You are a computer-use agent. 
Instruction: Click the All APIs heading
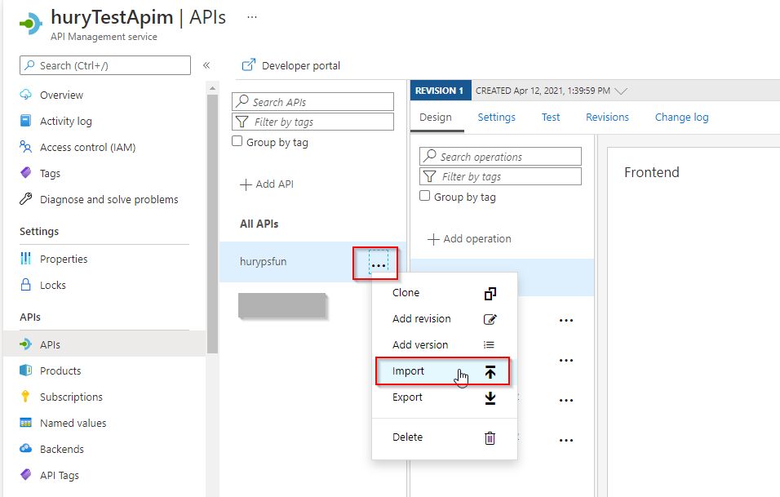pos(259,224)
